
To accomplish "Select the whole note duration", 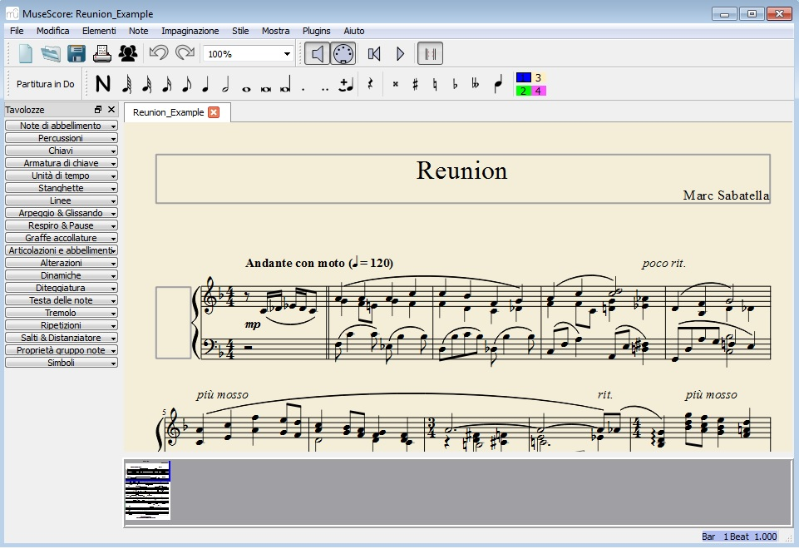I will (246, 89).
